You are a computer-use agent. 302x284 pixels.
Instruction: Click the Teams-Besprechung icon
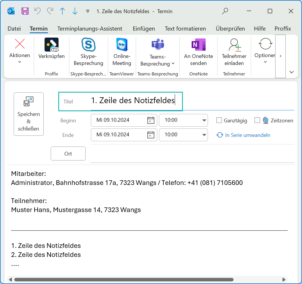tap(158, 44)
